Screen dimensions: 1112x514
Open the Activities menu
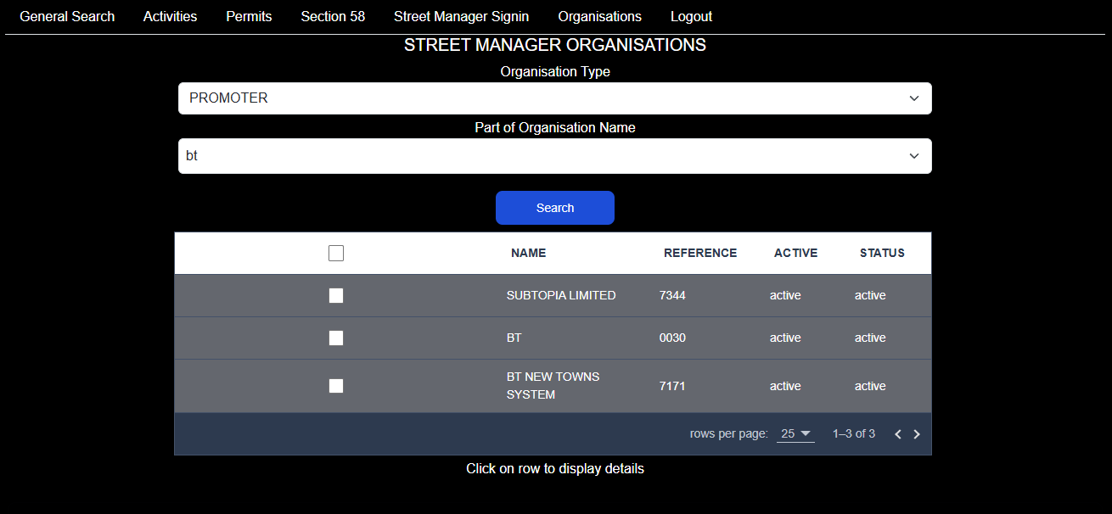[x=170, y=16]
